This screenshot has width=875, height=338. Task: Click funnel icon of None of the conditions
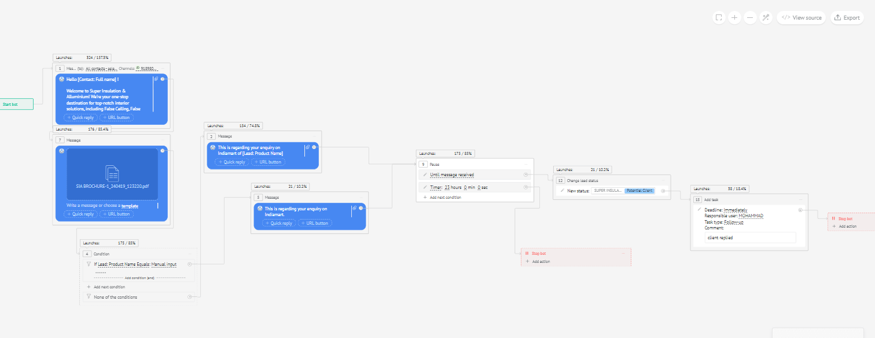coord(89,297)
